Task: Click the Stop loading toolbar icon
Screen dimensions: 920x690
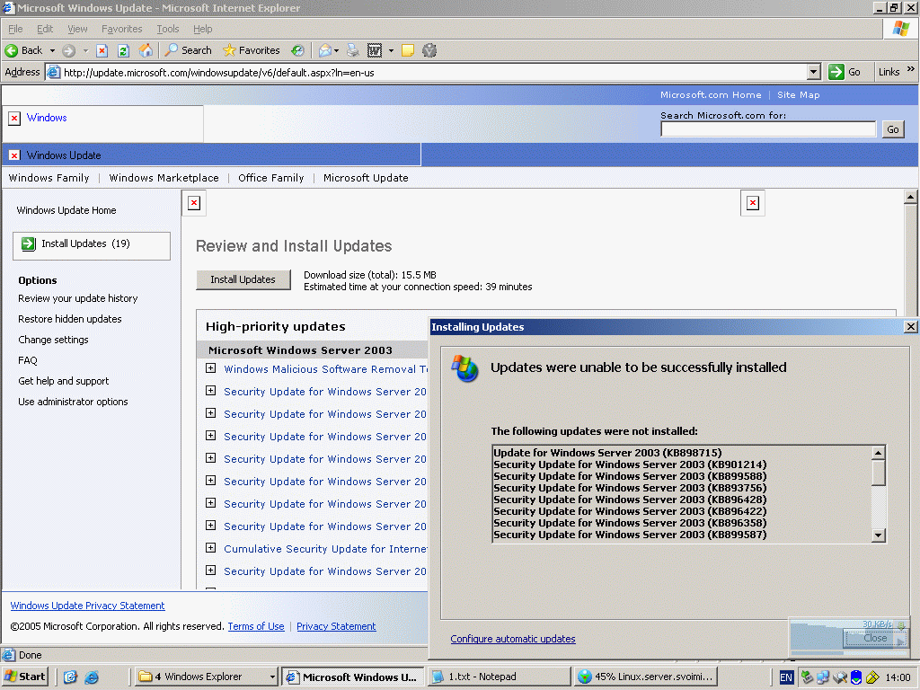Action: (102, 50)
